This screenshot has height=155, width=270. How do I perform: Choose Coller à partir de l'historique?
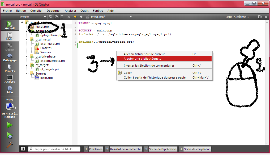[164, 77]
